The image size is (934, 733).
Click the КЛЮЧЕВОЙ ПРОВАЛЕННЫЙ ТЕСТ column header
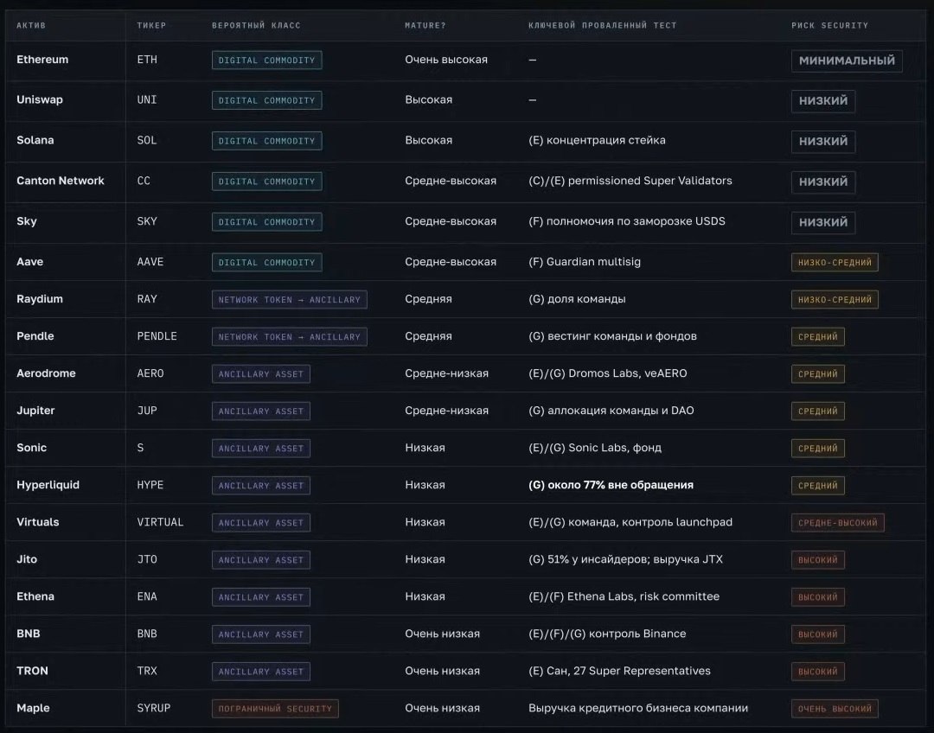point(602,26)
